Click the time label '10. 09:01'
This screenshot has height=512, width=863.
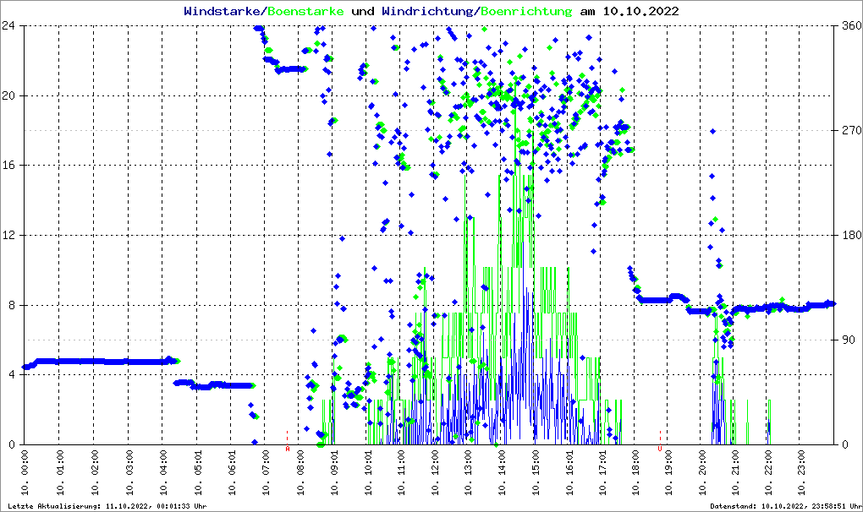coord(334,472)
